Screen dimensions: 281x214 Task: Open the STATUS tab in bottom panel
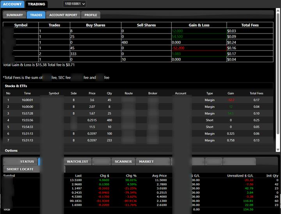(20, 161)
